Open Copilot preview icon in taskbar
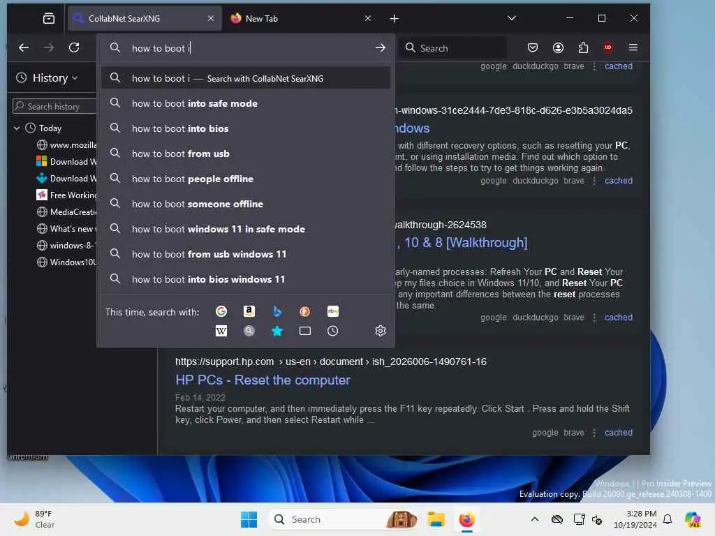 tap(693, 519)
